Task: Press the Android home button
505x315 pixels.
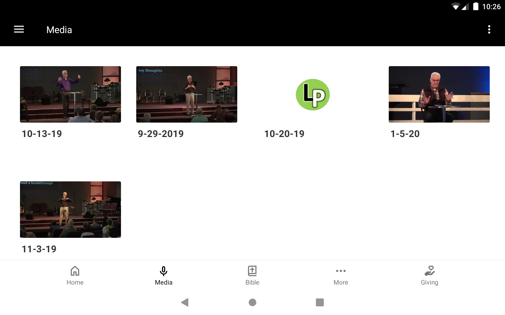Action: pyautogui.click(x=252, y=302)
